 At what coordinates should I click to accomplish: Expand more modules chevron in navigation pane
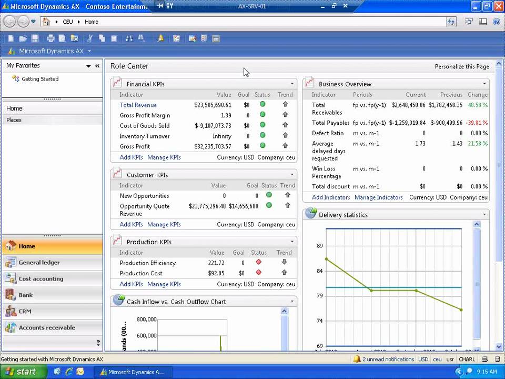pos(98,343)
